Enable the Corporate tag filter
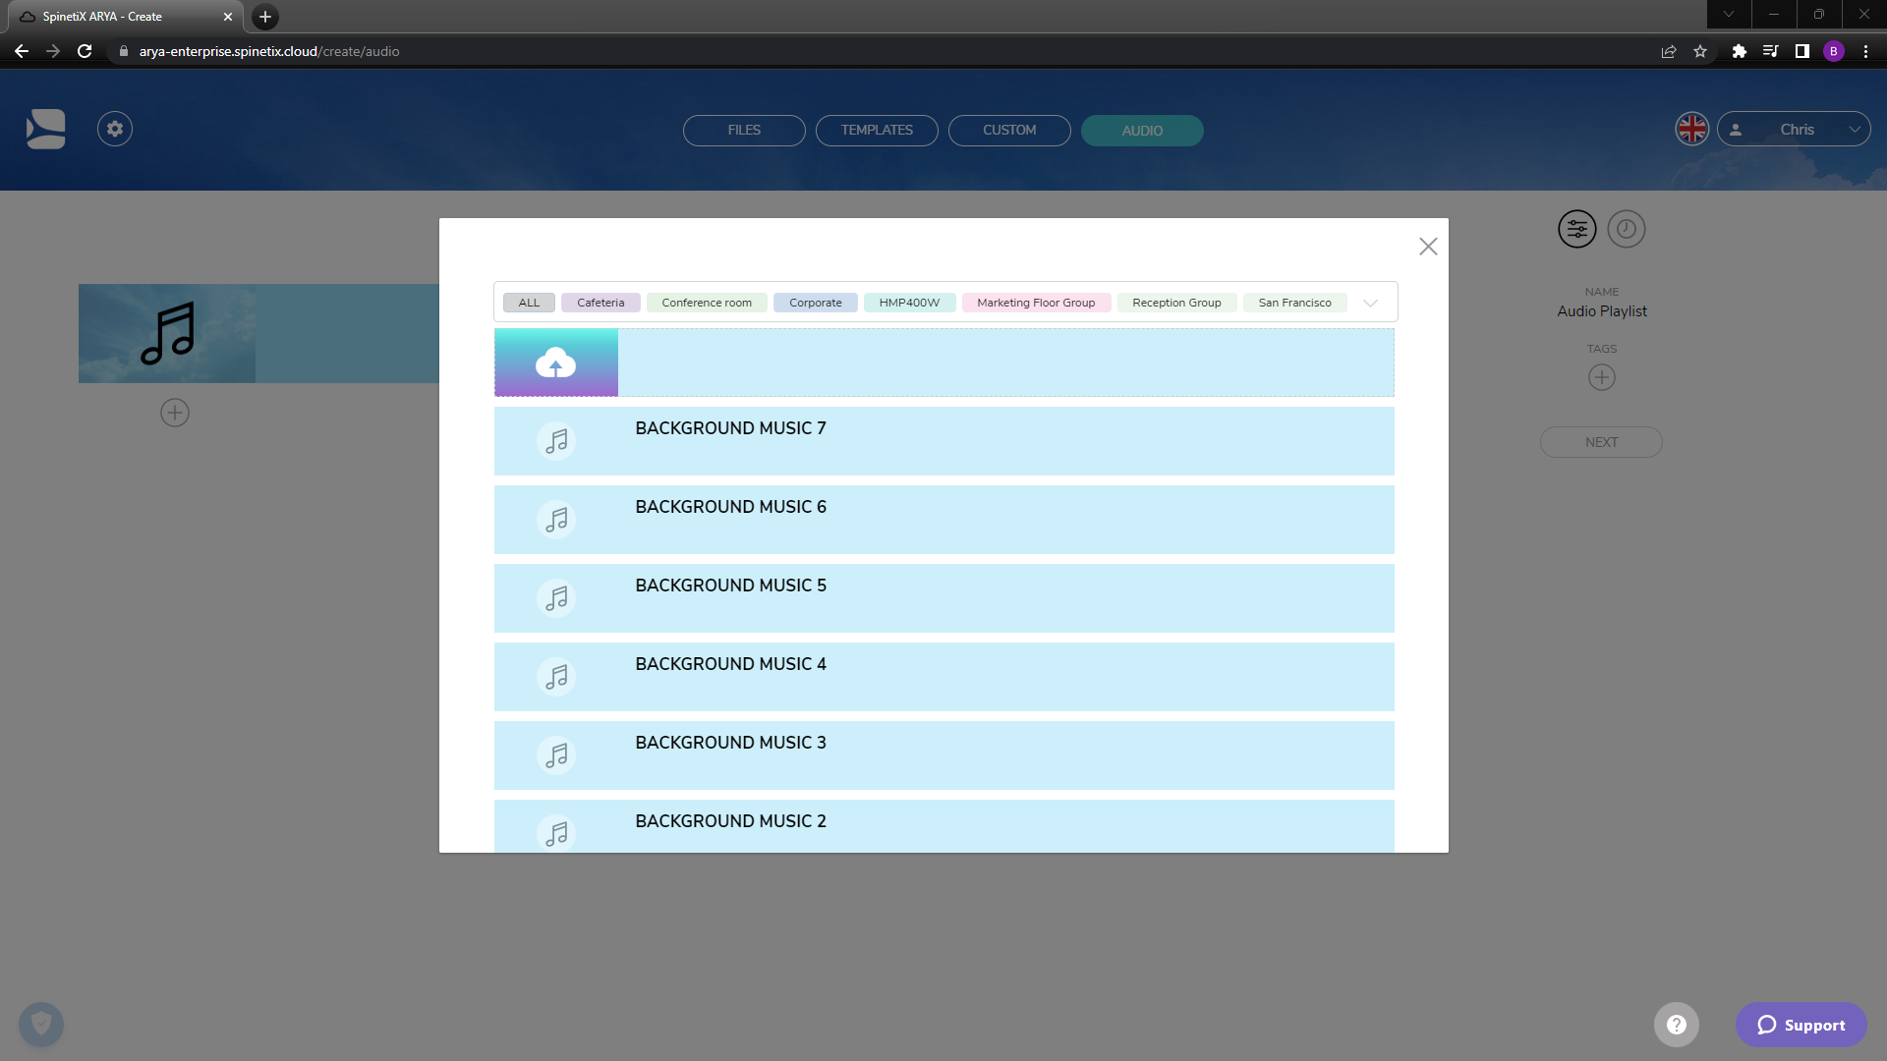1887x1061 pixels. pos(815,302)
